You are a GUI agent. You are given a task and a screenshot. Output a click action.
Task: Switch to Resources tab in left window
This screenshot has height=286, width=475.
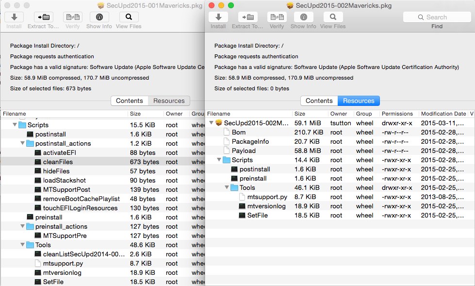coord(169,101)
